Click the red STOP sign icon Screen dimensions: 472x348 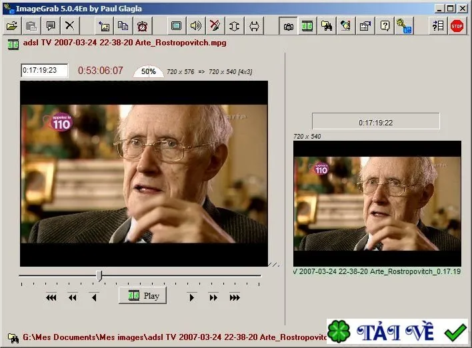[x=457, y=26]
